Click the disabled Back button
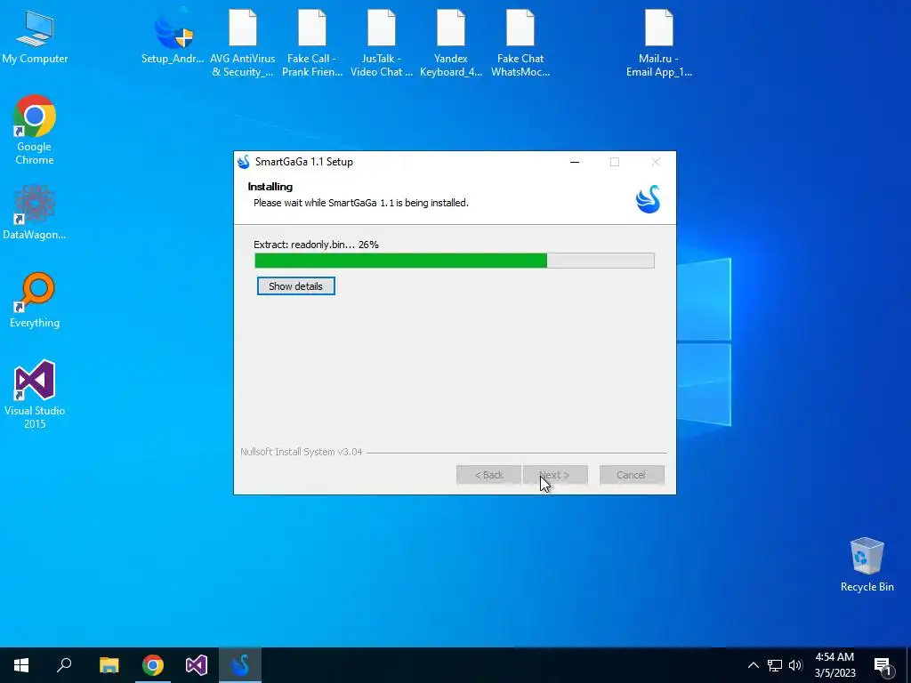This screenshot has height=683, width=911. click(x=488, y=475)
